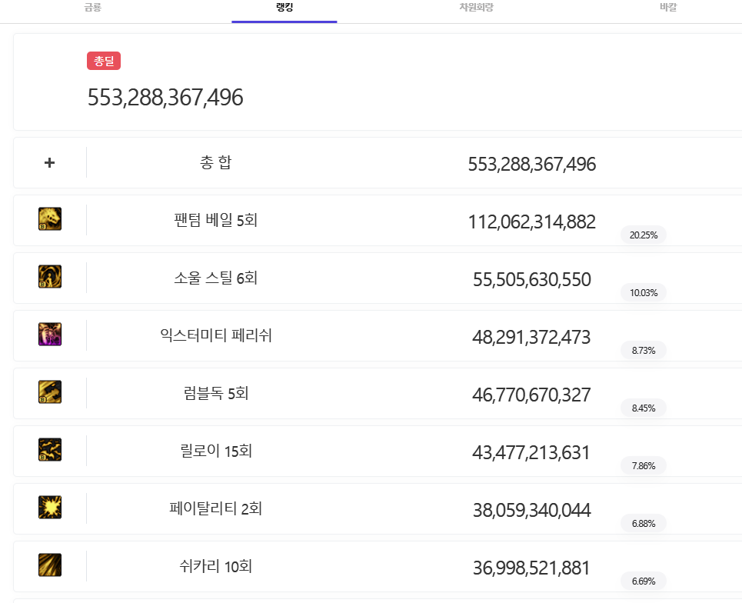Click the 20.25% percentage badge
This screenshot has width=742, height=603.
(x=644, y=235)
